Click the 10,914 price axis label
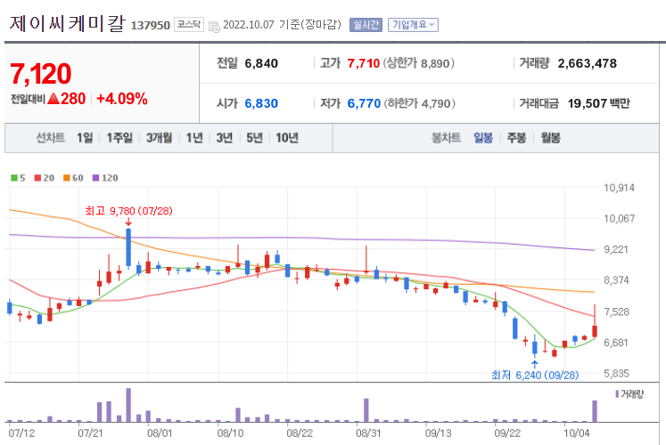This screenshot has width=666, height=445. pyautogui.click(x=620, y=188)
